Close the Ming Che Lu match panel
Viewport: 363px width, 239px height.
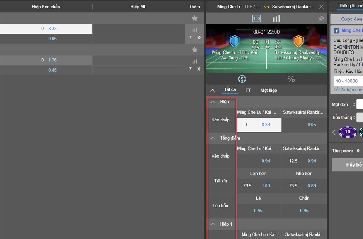(321, 7)
